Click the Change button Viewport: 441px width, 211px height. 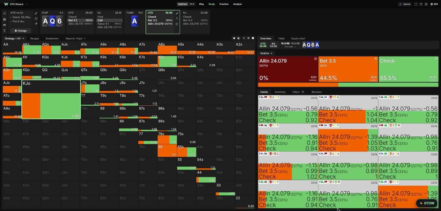pos(21,31)
